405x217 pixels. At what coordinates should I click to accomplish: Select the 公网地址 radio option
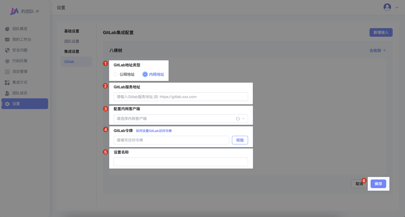point(115,75)
